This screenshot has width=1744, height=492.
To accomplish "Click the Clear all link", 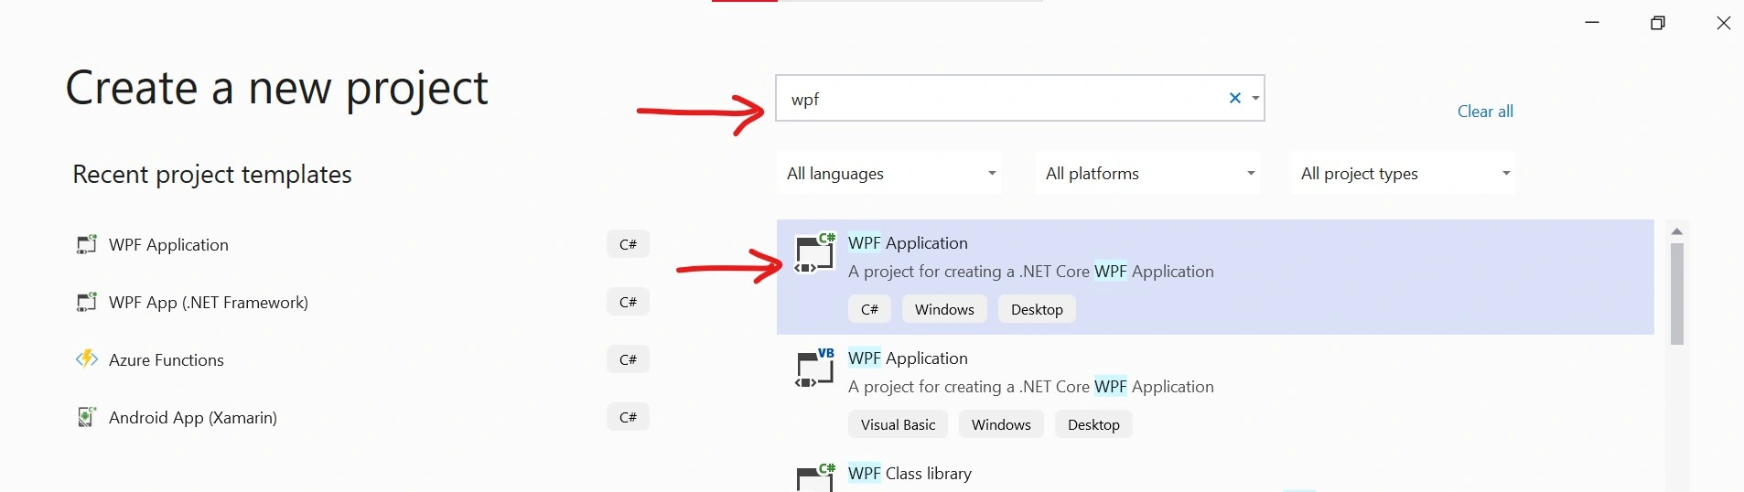I will 1485,112.
